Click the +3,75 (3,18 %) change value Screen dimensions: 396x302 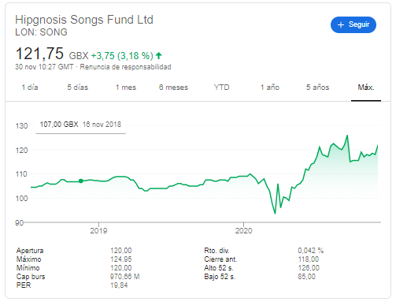click(x=122, y=56)
